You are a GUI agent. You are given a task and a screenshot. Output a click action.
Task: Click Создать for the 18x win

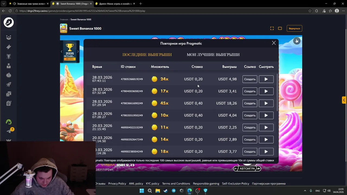(250, 151)
